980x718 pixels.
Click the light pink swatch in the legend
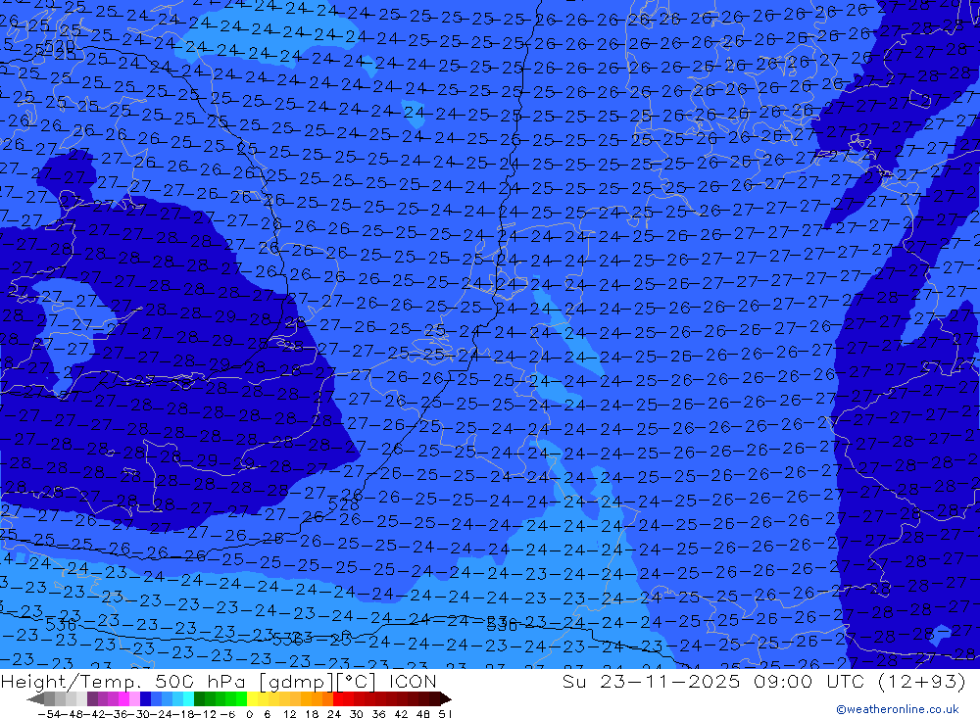pos(134,698)
